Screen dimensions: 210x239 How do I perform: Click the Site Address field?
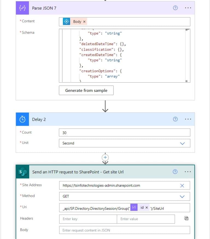124,185
